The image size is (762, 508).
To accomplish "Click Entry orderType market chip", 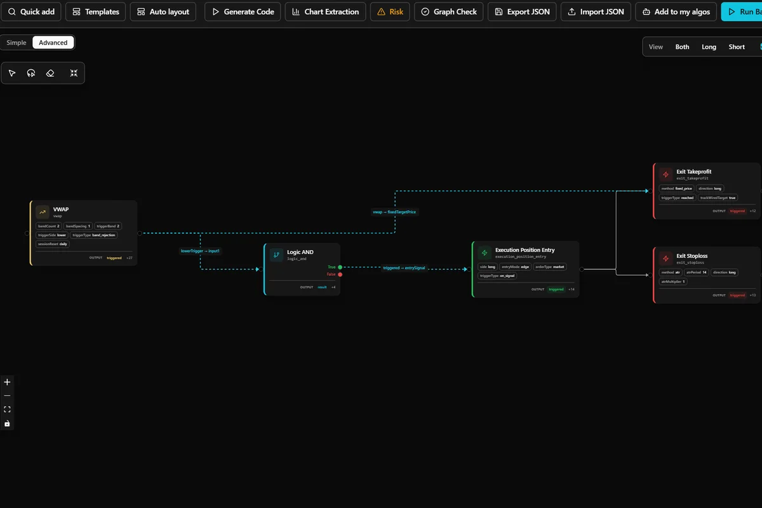I will [x=549, y=267].
